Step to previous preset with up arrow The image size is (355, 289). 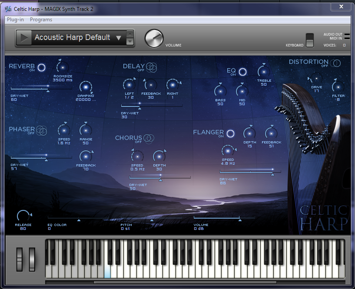[x=130, y=34]
